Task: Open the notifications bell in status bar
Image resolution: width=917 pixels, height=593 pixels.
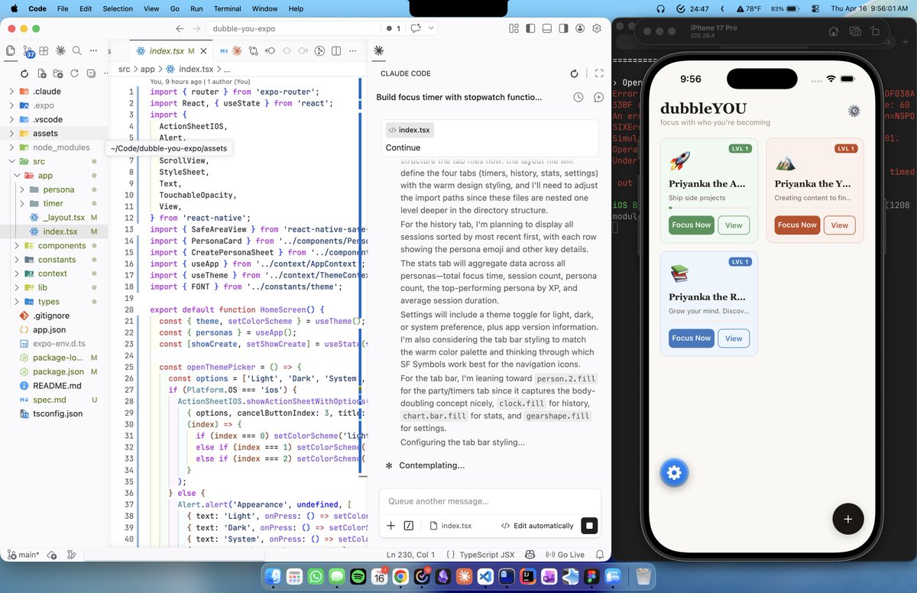Action: [x=600, y=555]
